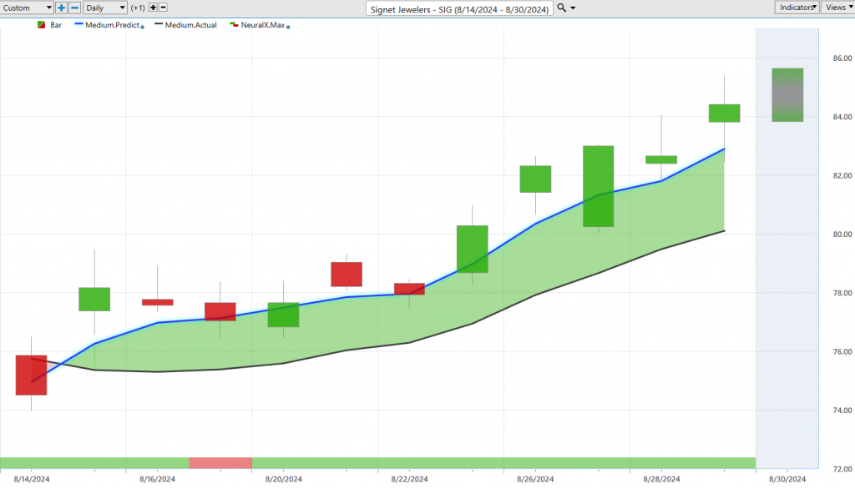This screenshot has width=855, height=489.
Task: Click the Bar legend icon
Action: (x=42, y=25)
